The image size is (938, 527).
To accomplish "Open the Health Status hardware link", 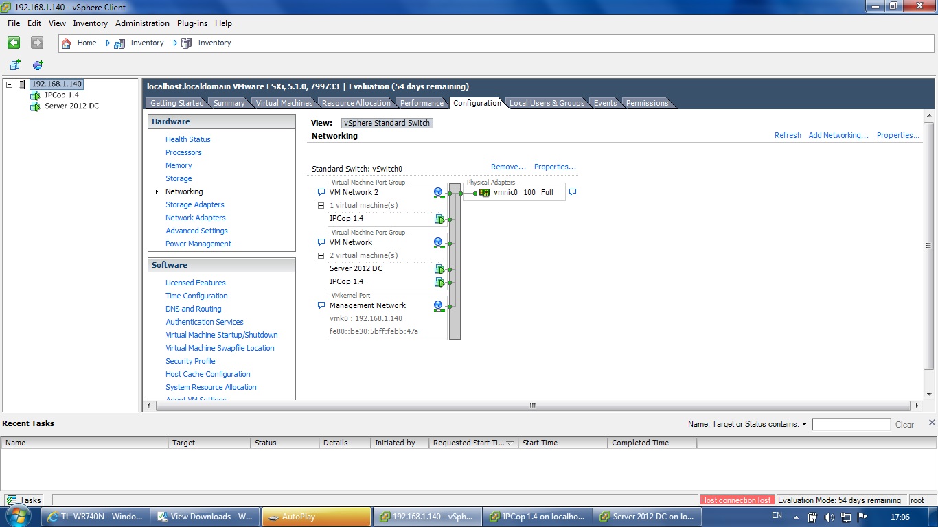I will click(188, 139).
